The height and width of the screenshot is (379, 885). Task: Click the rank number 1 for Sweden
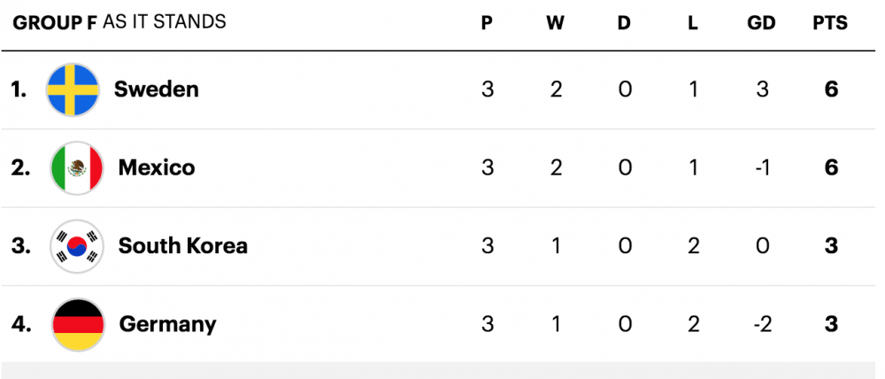pos(19,89)
